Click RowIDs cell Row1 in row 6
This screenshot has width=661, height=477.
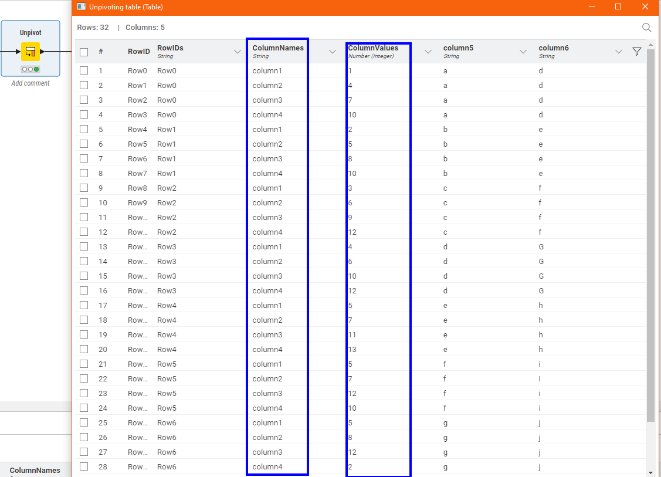[x=167, y=144]
